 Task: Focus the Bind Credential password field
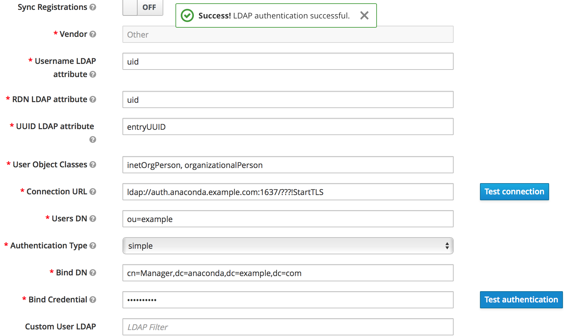click(288, 300)
